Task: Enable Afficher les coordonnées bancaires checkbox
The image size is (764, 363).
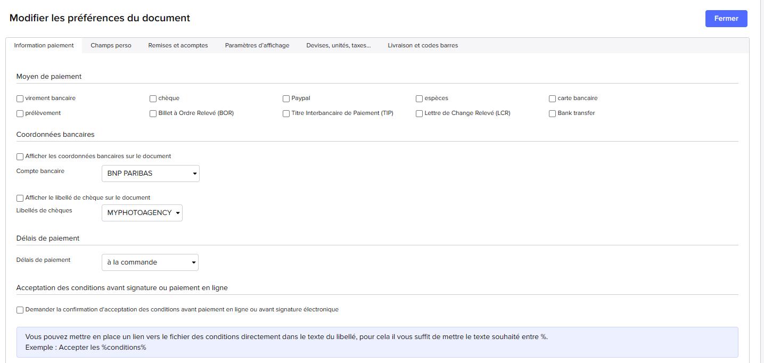Action: pos(20,156)
